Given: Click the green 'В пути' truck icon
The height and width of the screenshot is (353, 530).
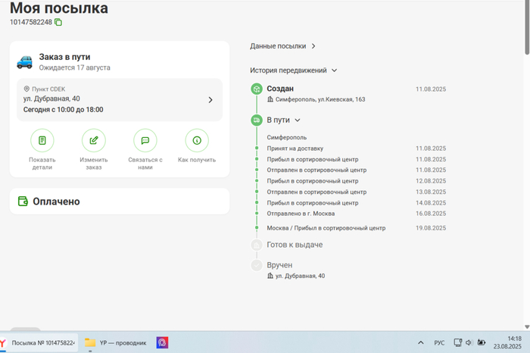Looking at the screenshot, I should pyautogui.click(x=257, y=120).
